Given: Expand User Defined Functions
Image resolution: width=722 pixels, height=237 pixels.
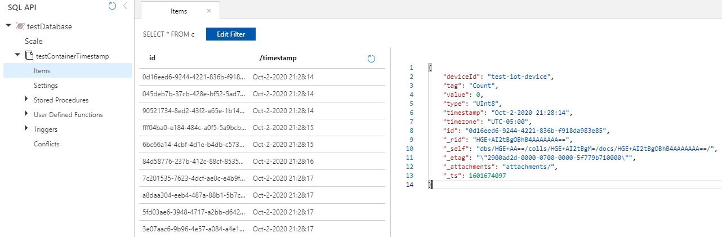Looking at the screenshot, I should pyautogui.click(x=26, y=114).
